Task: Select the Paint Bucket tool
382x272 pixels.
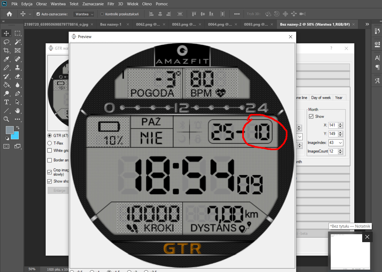Action: pos(6,85)
